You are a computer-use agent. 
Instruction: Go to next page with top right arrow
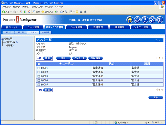pyautogui.click(x=162, y=58)
